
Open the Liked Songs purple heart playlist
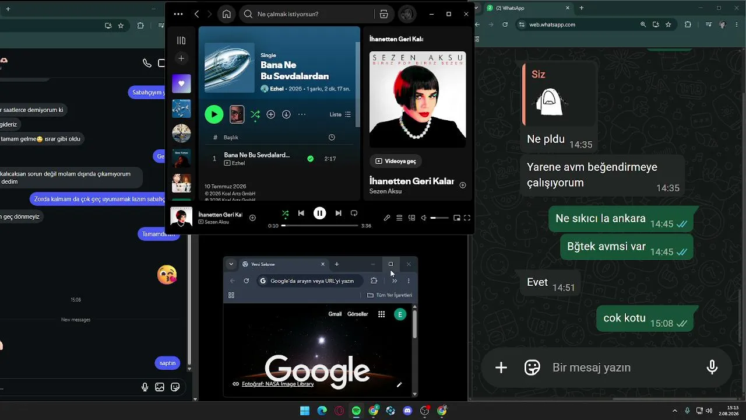[181, 83]
